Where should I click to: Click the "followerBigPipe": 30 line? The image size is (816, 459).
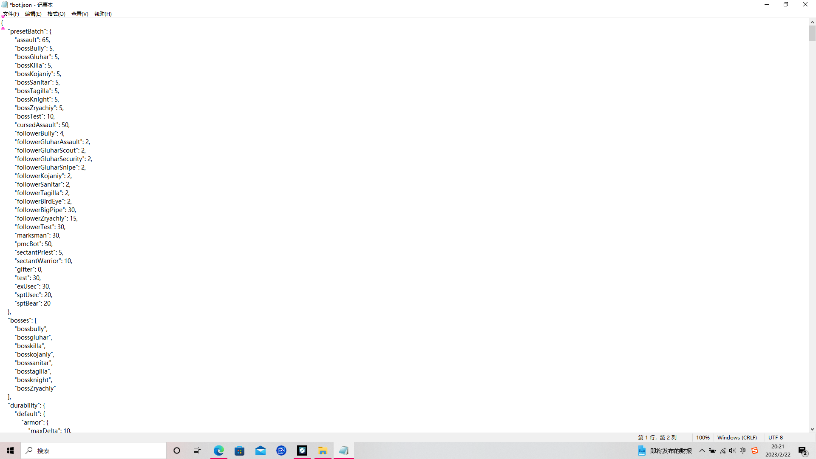[x=45, y=210]
